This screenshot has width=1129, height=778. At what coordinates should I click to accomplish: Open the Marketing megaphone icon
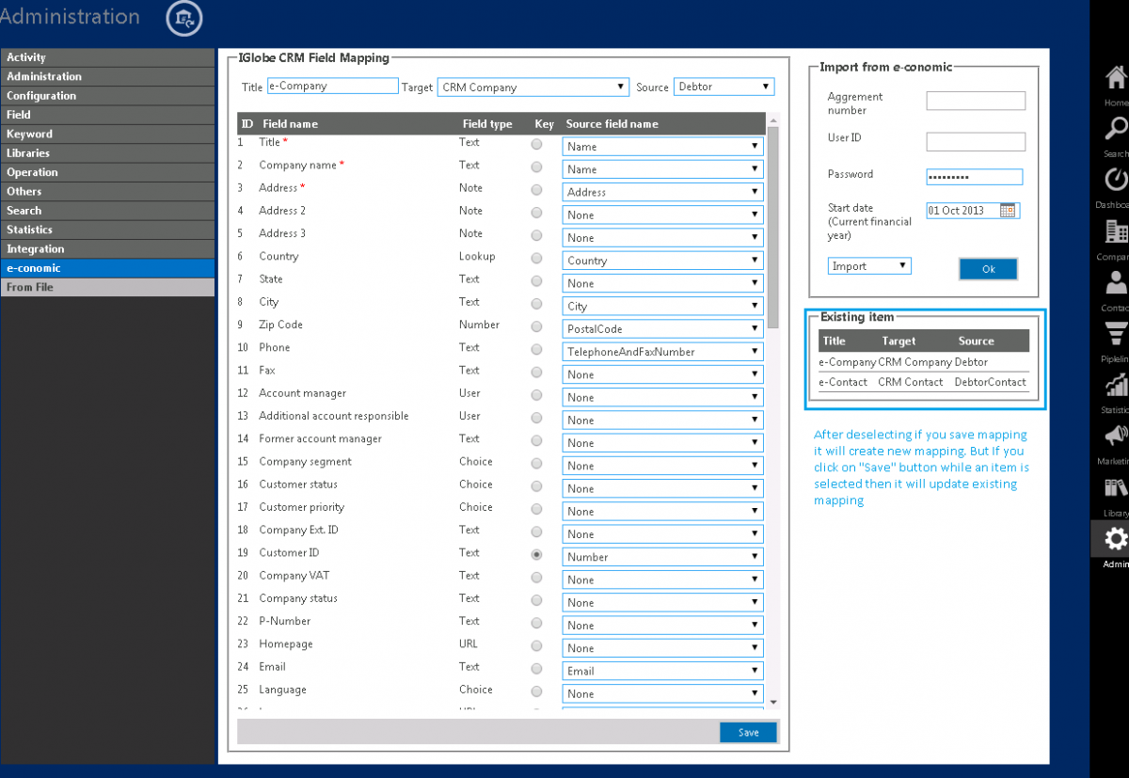pyautogui.click(x=1116, y=437)
